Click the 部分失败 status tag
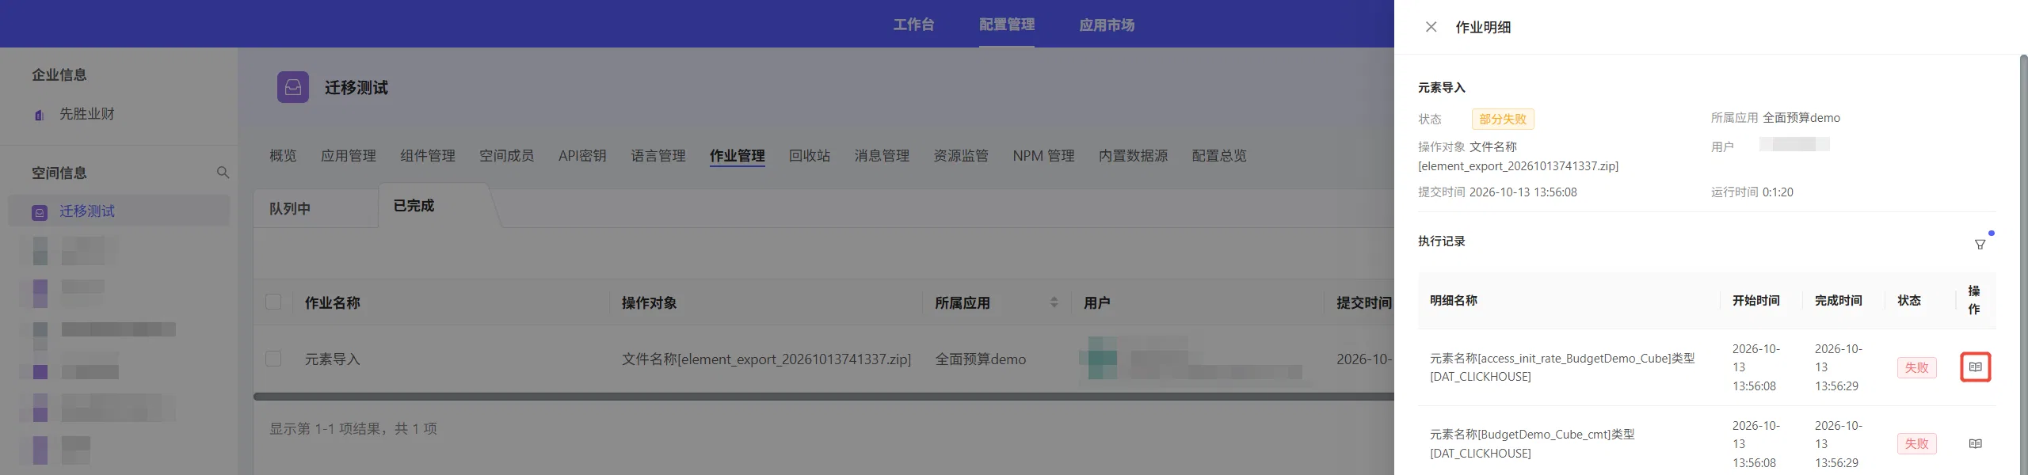 point(1503,120)
